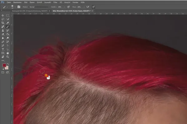Click the Photoshop Ps logo

pos(2,2)
